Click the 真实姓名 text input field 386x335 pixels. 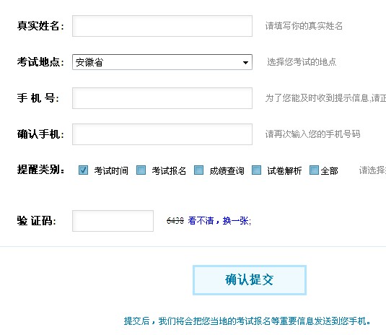(162, 26)
